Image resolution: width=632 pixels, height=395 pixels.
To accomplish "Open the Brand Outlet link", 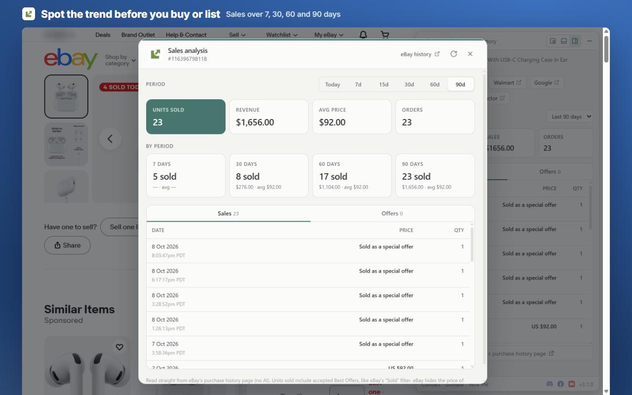I will pos(138,35).
